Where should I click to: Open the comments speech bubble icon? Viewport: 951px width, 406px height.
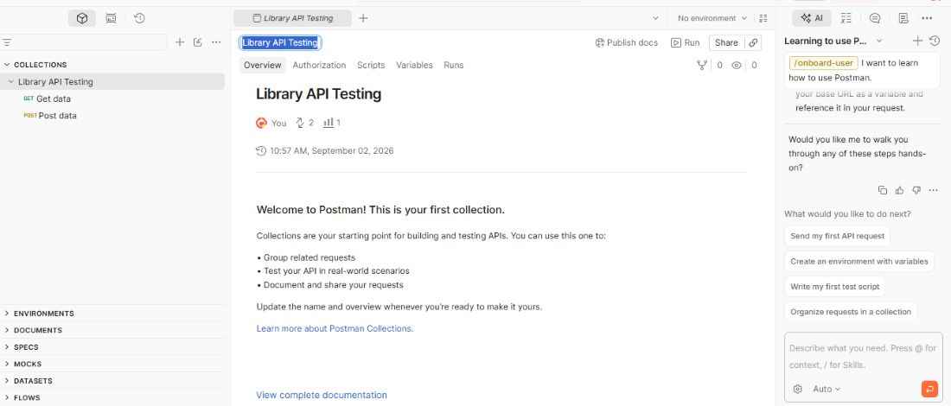(x=875, y=18)
